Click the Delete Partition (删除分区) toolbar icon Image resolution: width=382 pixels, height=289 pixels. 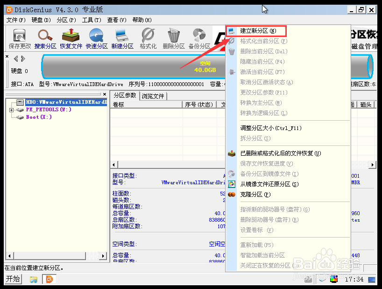[174, 39]
